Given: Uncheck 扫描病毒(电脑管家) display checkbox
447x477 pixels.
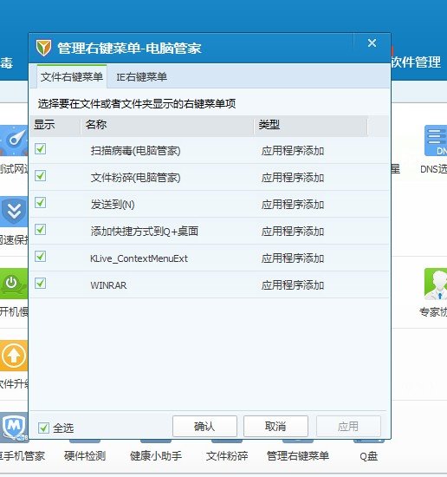Looking at the screenshot, I should (x=40, y=149).
